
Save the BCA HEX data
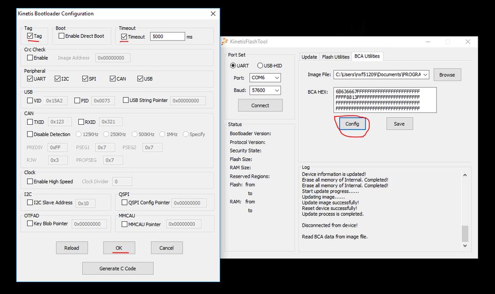coord(399,124)
